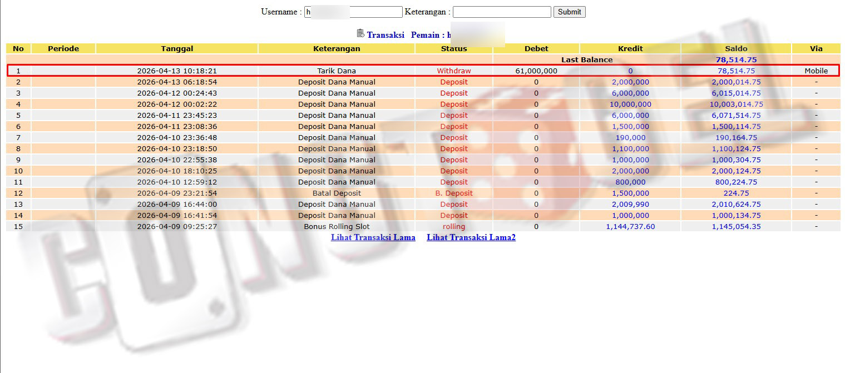Click the 61,000,000 debet amount
Viewport: 845px width, 373px height.
click(x=536, y=71)
